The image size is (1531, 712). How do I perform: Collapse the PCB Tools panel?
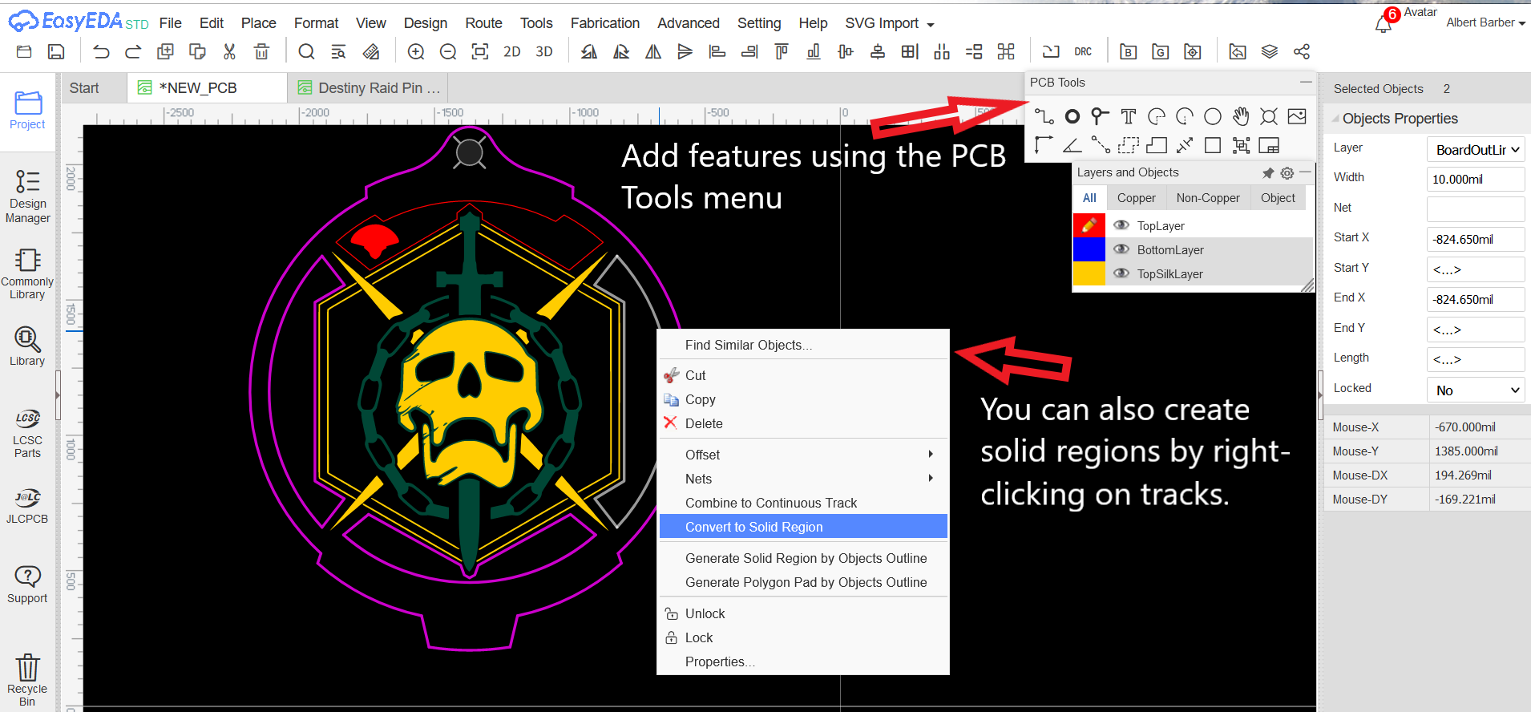[x=1306, y=82]
